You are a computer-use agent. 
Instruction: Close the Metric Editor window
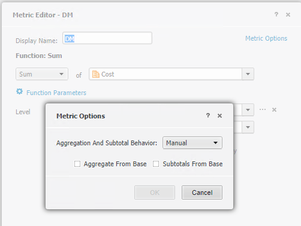coord(288,14)
